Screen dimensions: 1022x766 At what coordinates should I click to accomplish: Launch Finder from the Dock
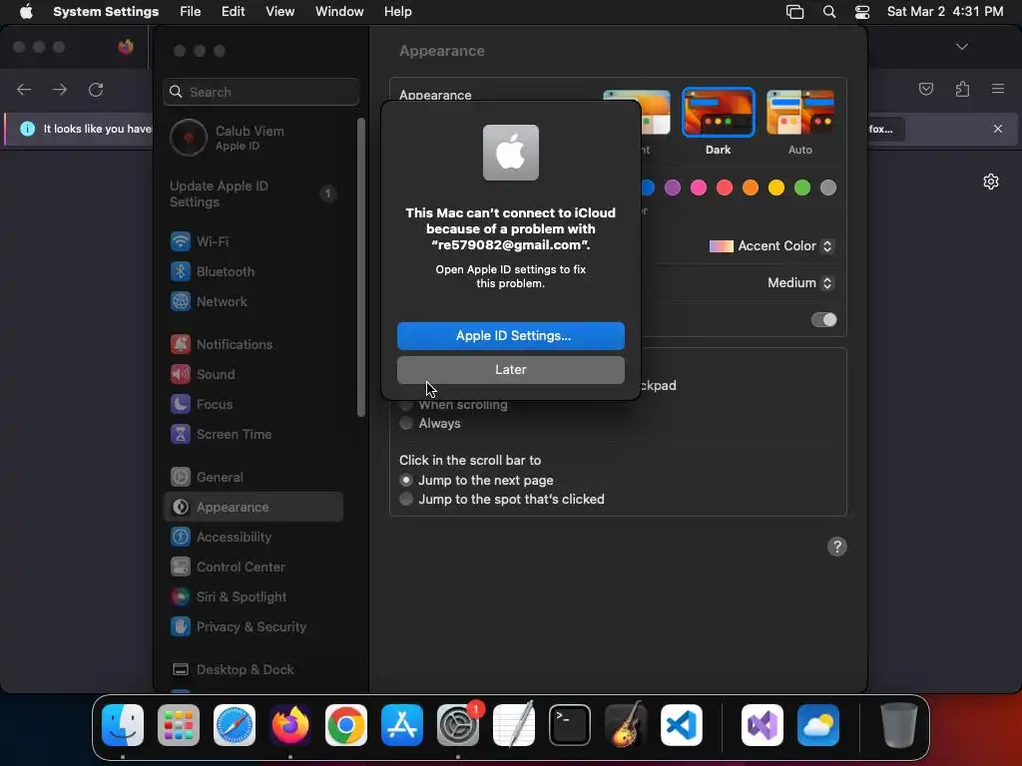tap(123, 725)
